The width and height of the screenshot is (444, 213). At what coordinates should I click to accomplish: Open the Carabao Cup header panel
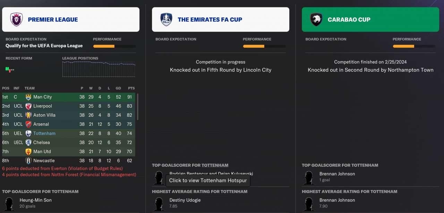click(370, 19)
